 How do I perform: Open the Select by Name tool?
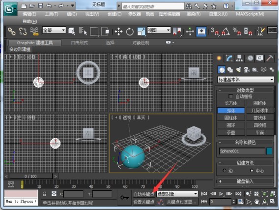[x=83, y=31]
